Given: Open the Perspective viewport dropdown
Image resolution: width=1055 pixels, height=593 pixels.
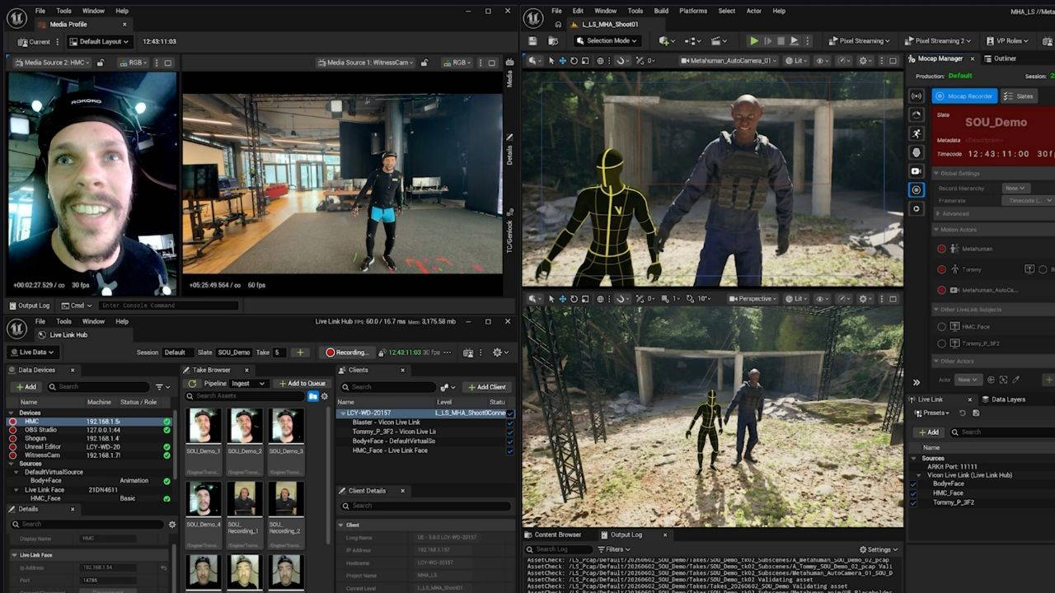Looking at the screenshot, I should (754, 299).
